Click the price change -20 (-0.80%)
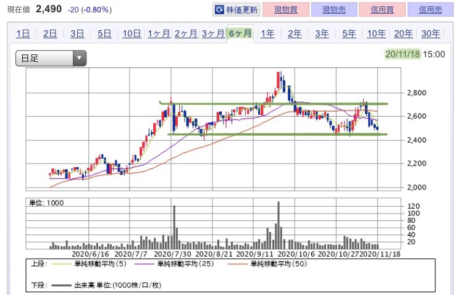 90,10
